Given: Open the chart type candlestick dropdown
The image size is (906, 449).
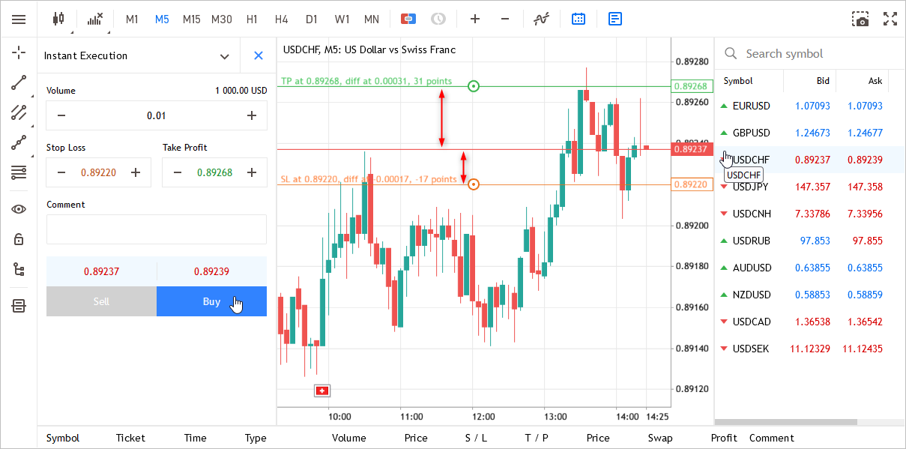Looking at the screenshot, I should 60,19.
